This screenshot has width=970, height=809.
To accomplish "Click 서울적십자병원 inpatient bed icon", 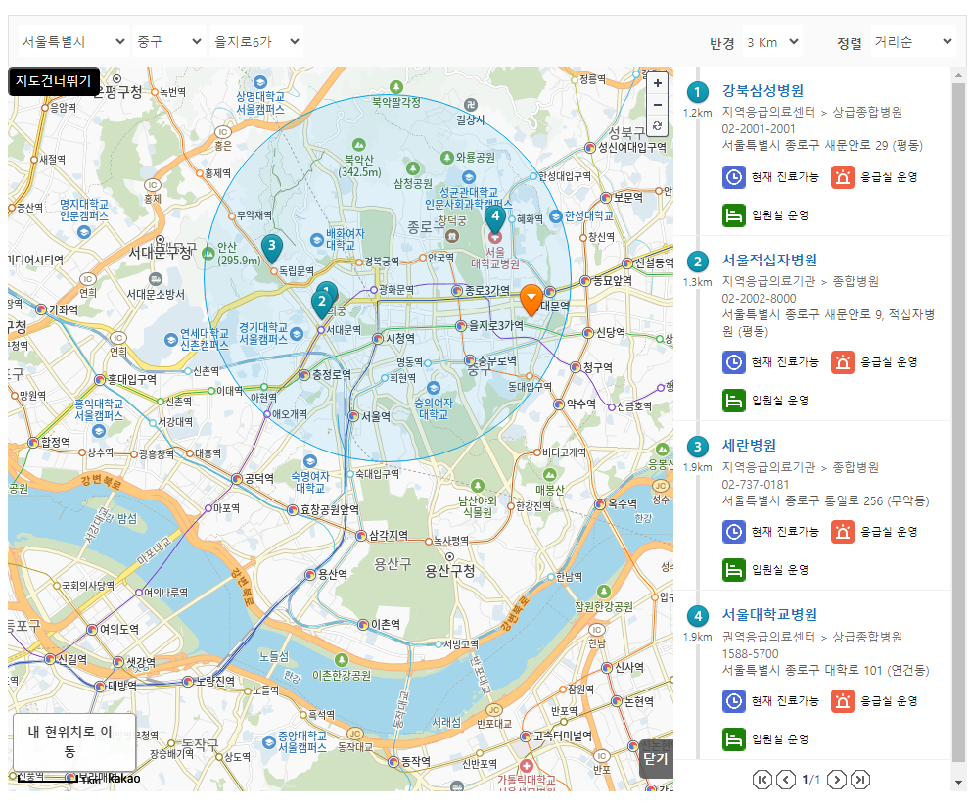I will coord(734,401).
